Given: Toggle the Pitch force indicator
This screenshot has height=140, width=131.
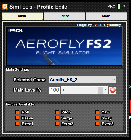Looking at the screenshot, I should [x=57, y=112].
